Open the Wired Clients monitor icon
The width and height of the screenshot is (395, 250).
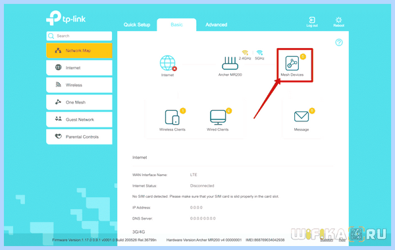point(218,117)
